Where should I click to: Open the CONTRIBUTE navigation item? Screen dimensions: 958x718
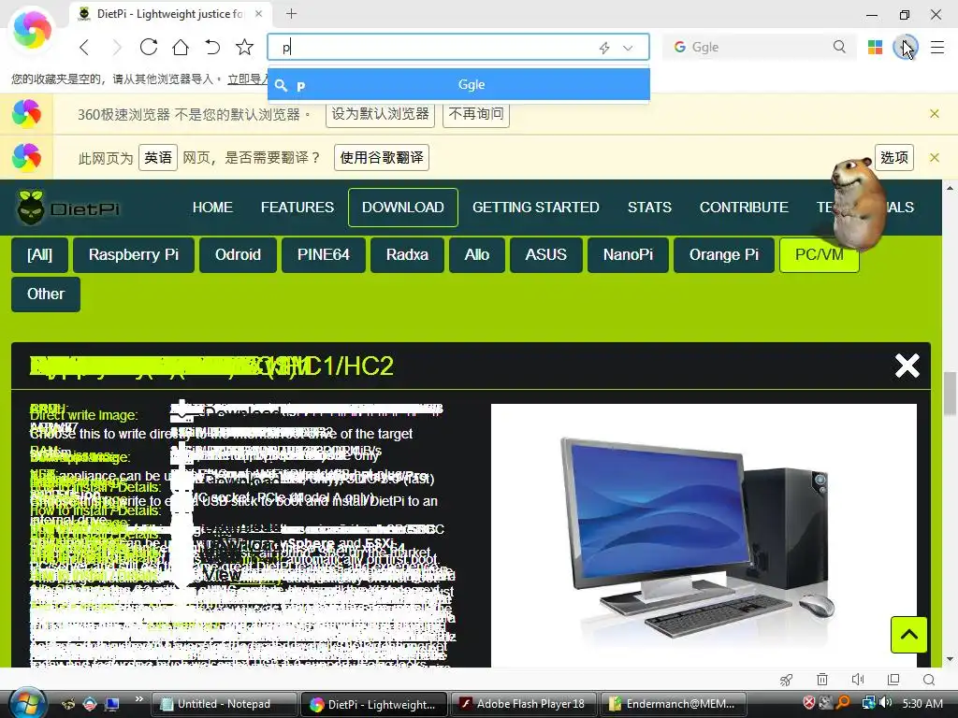[744, 208]
